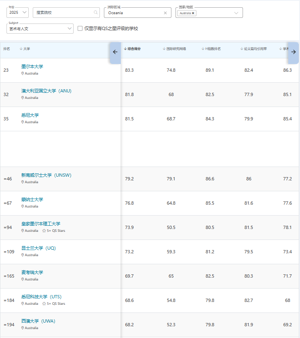Open 西澳大学 (UWA) link

[x=38, y=321]
